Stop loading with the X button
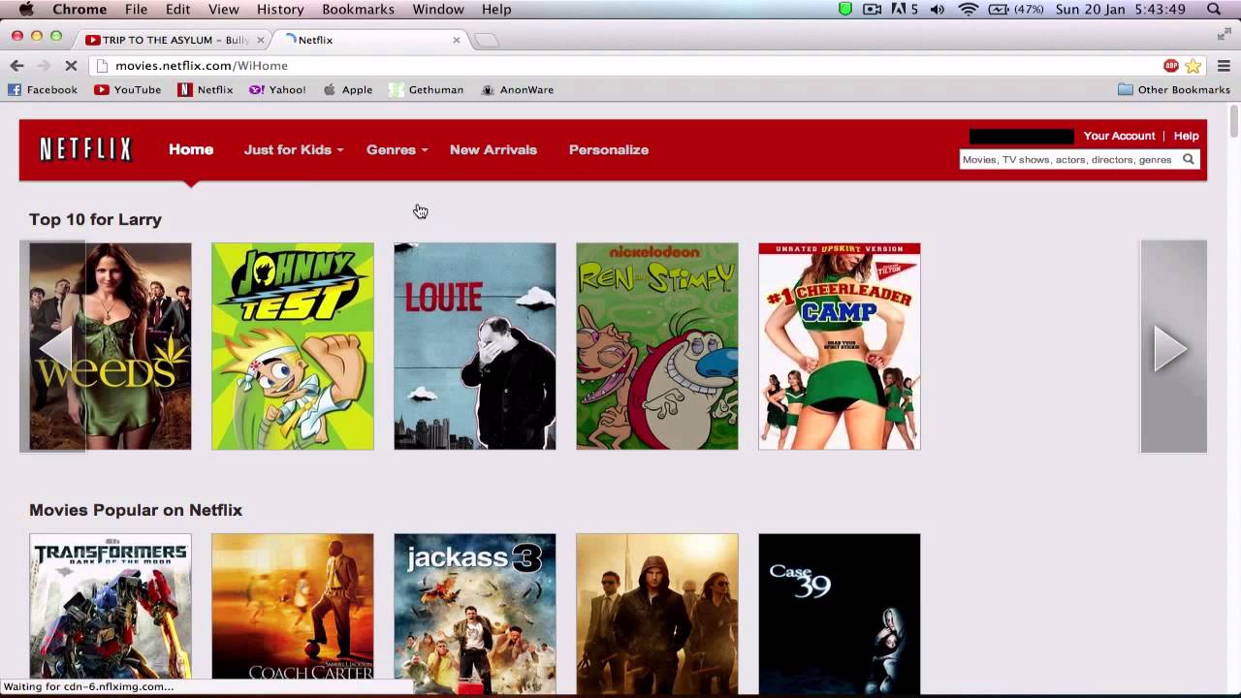Screen dimensions: 1241x698 tap(71, 65)
